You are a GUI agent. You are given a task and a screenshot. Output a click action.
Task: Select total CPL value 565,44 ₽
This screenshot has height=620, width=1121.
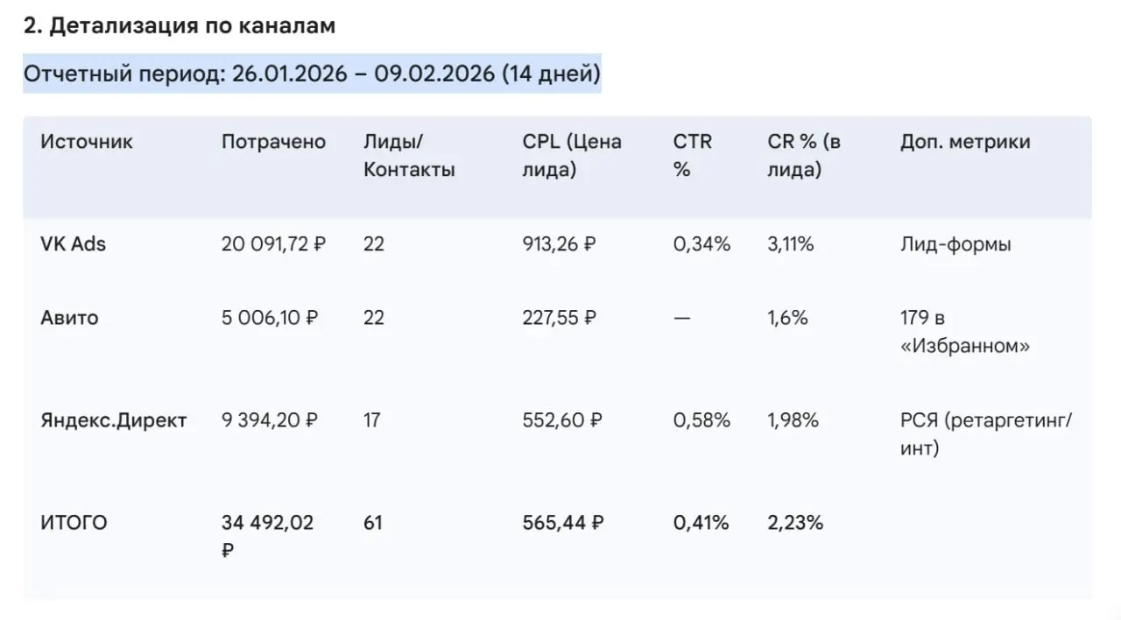pos(562,523)
